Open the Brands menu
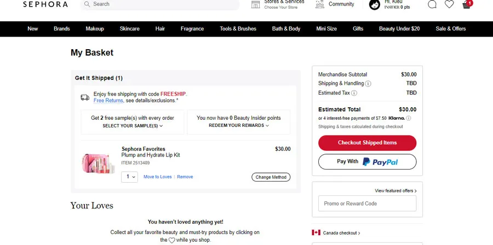The width and height of the screenshot is (493, 245). pos(61,29)
